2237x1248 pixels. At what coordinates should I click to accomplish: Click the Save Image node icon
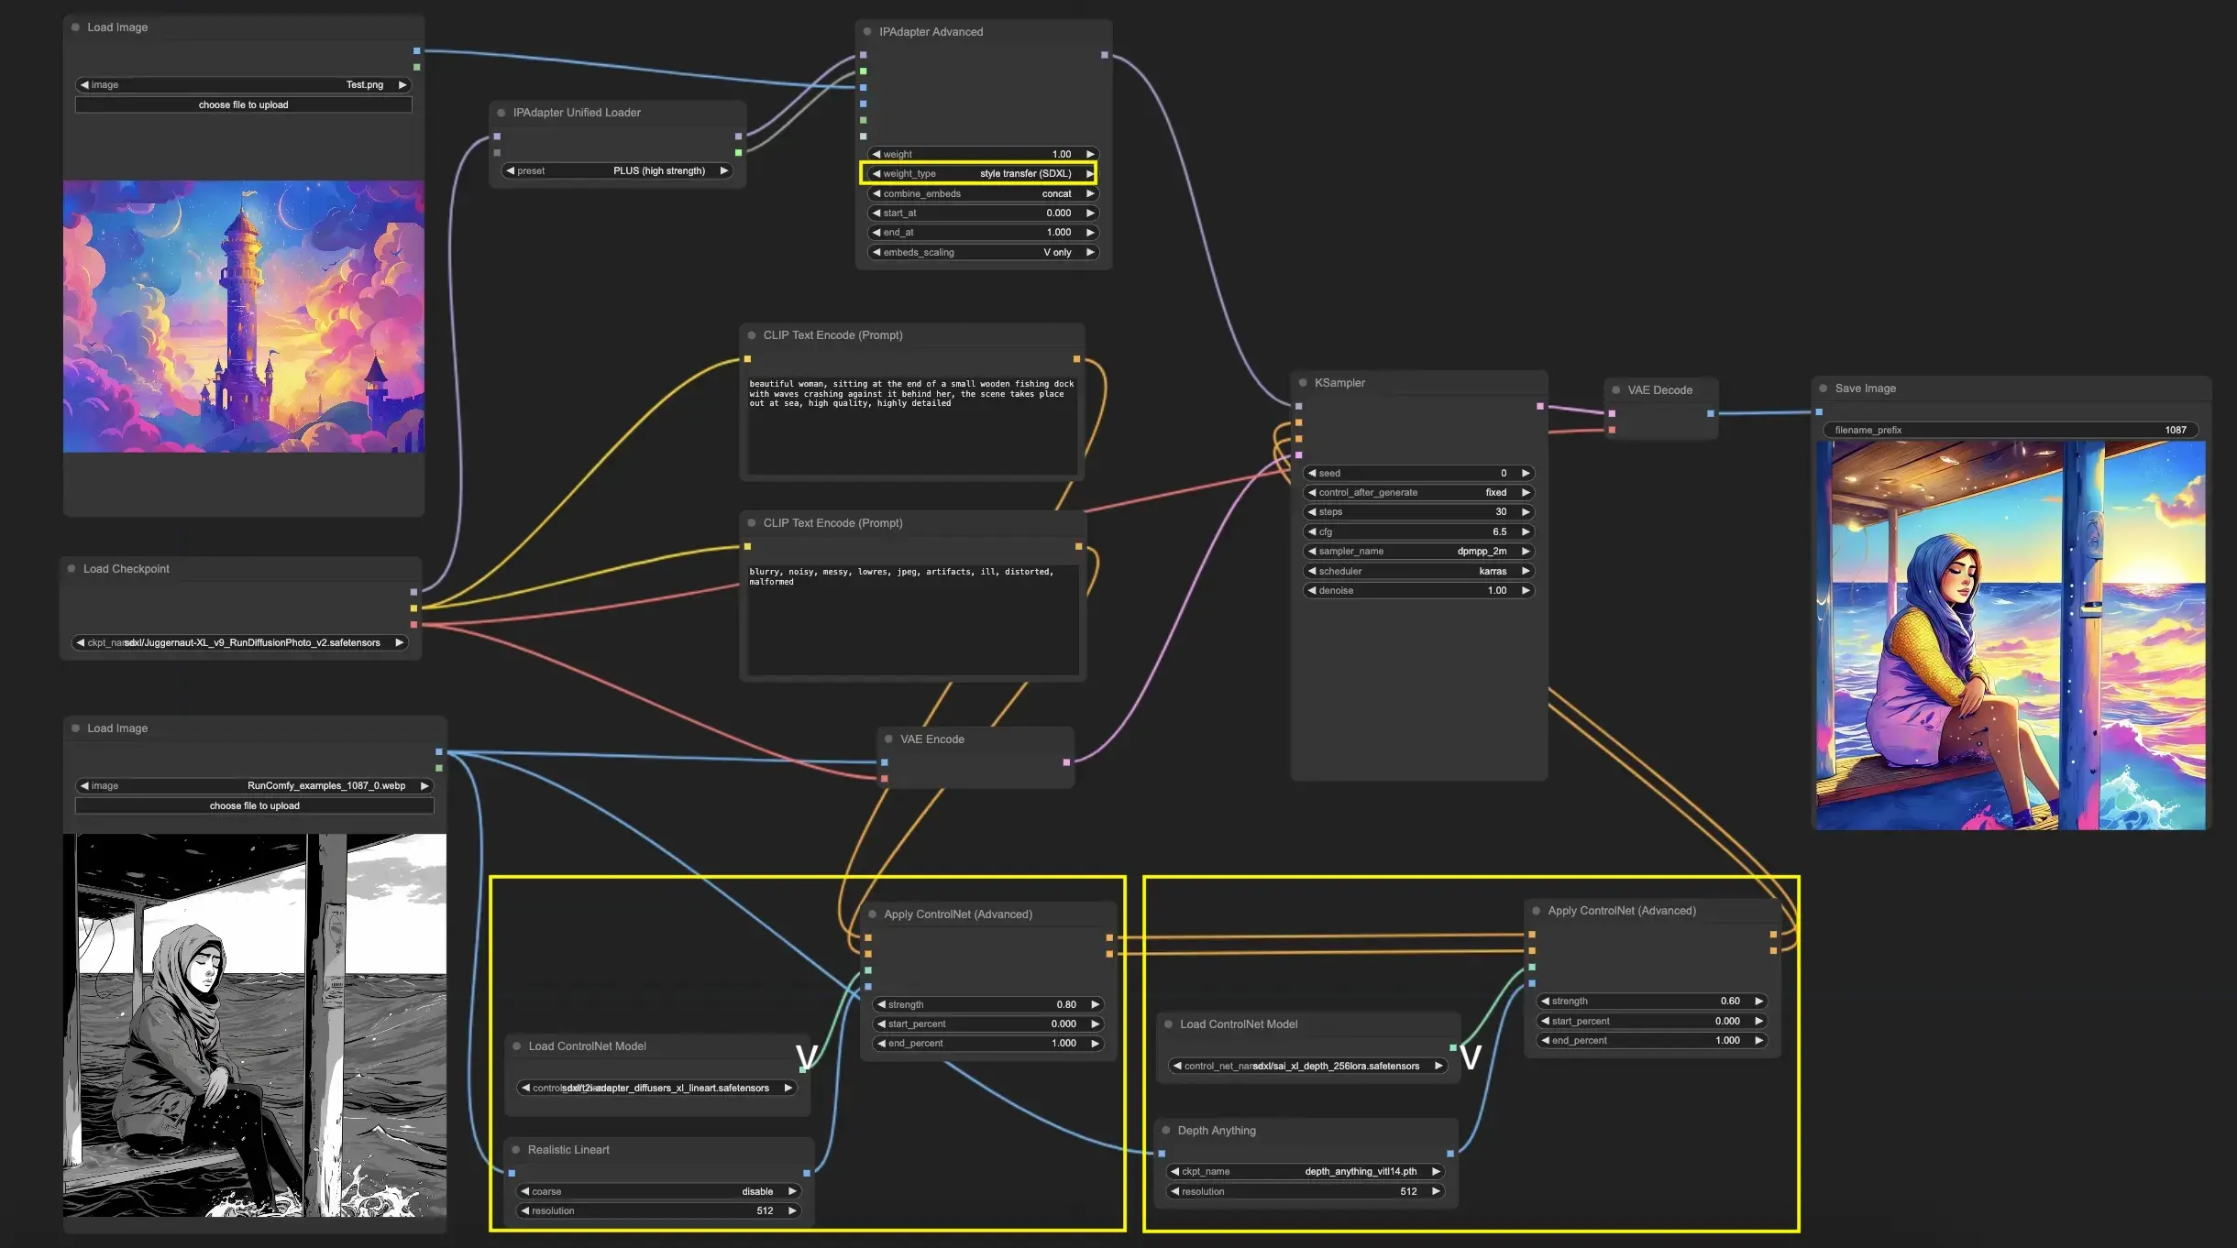click(x=1825, y=387)
